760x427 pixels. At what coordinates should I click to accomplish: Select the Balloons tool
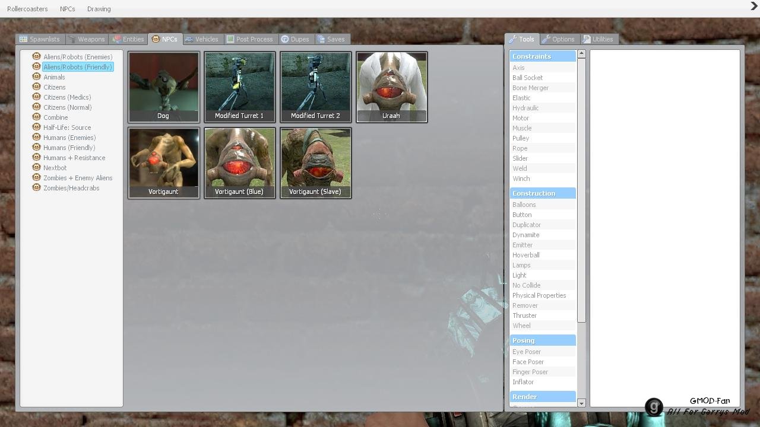point(543,205)
